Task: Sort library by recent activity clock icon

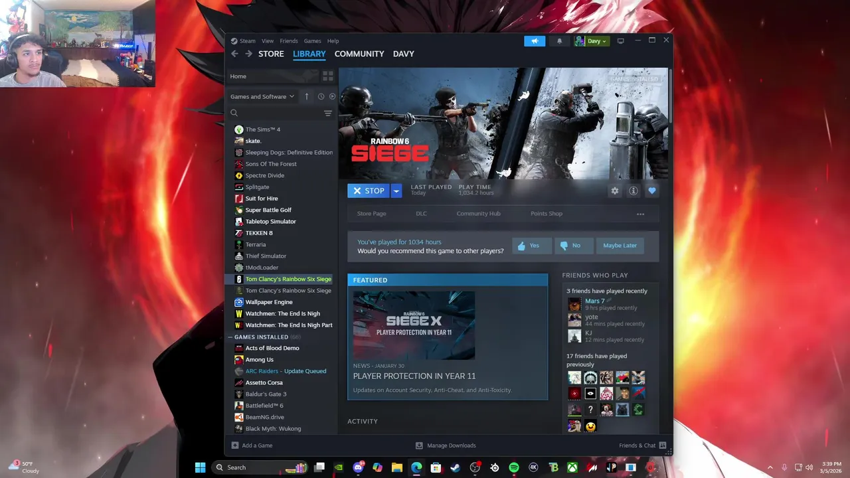Action: click(x=321, y=96)
